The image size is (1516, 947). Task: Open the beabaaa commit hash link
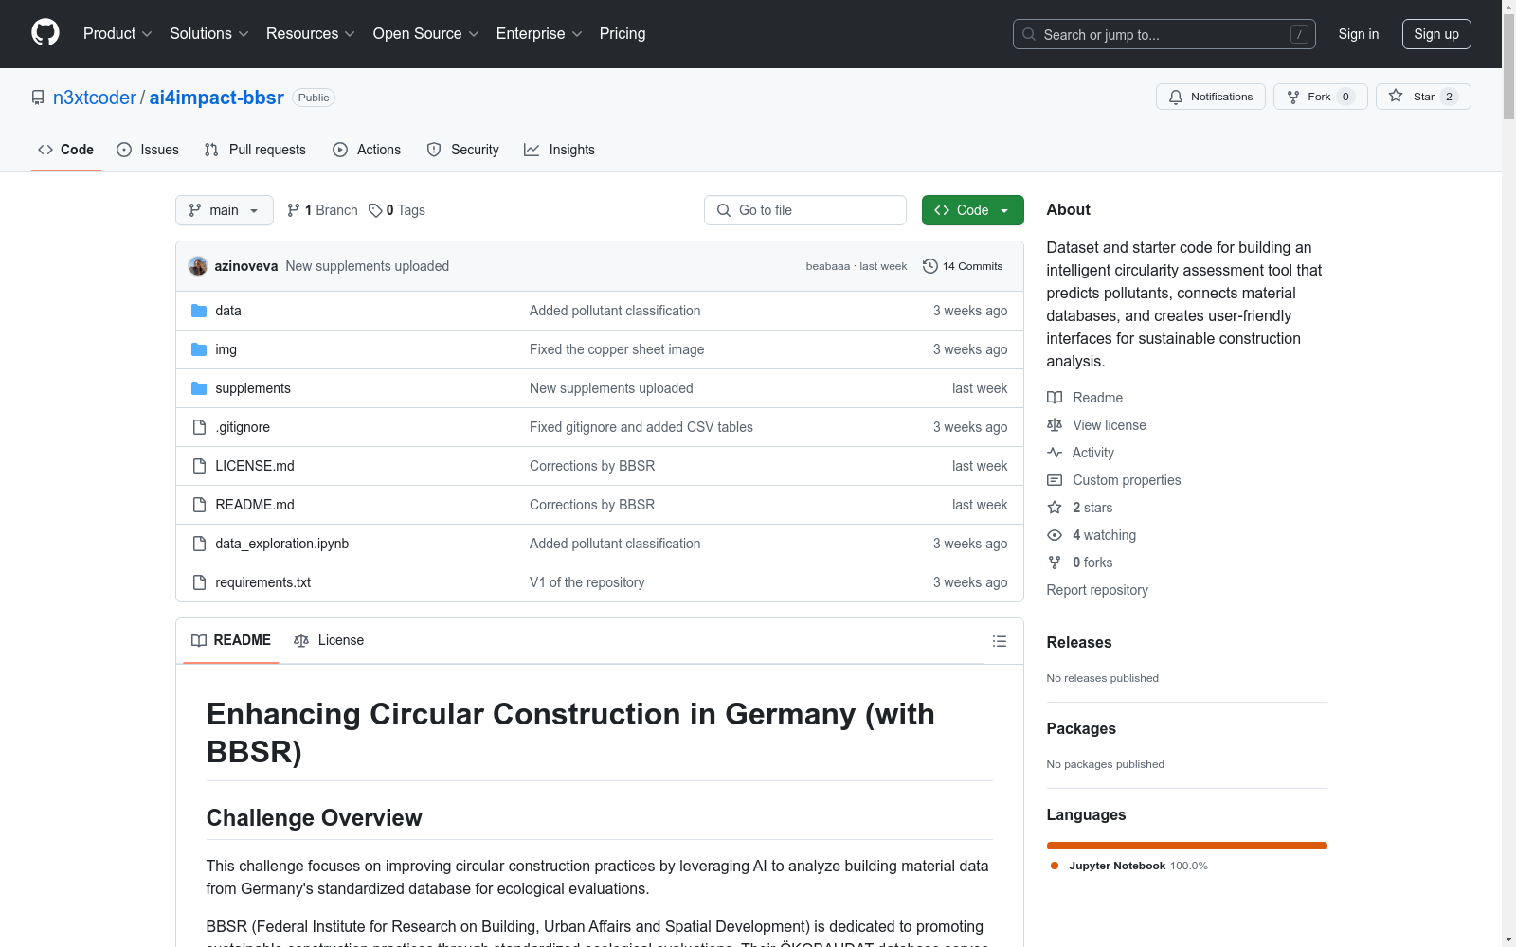tap(828, 266)
